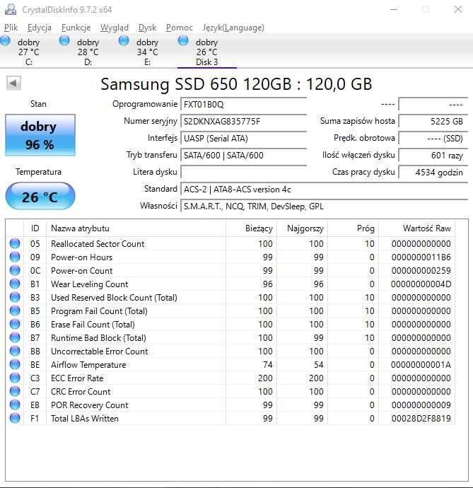Click Prędk. obrotowa value (SSD)
Screen dimensions: 473x488
pos(433,138)
